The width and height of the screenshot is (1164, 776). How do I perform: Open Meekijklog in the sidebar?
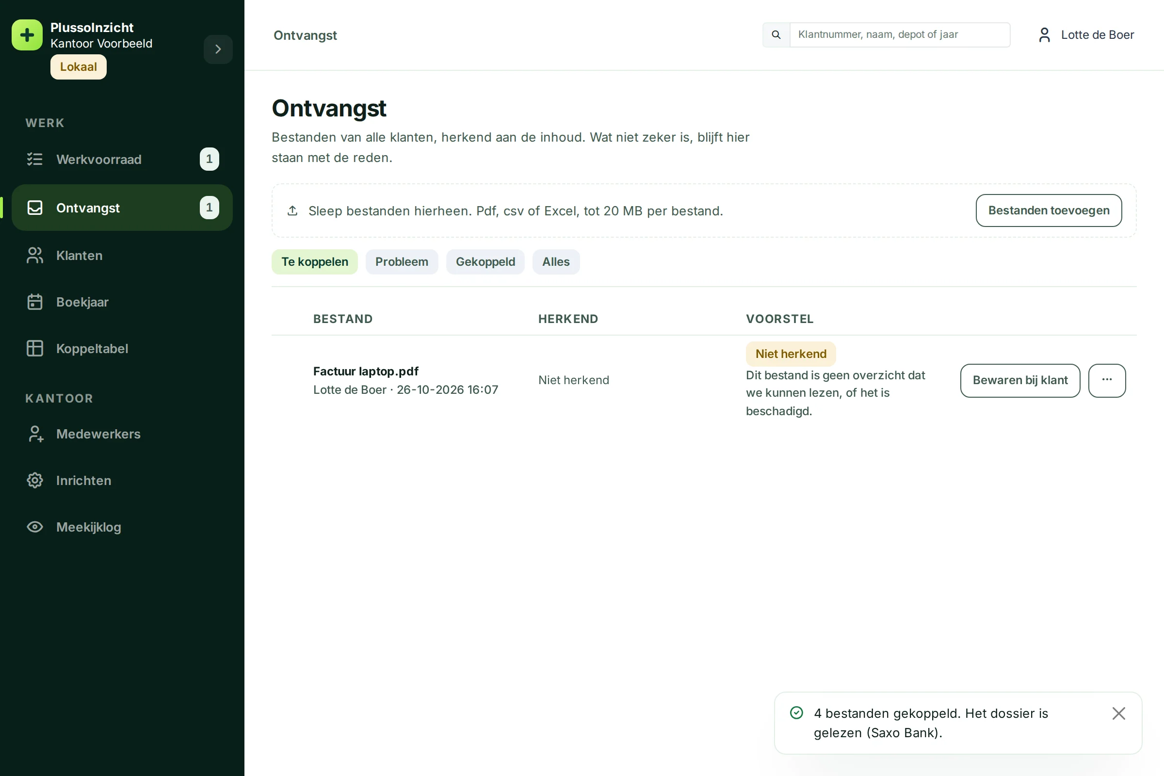point(122,527)
